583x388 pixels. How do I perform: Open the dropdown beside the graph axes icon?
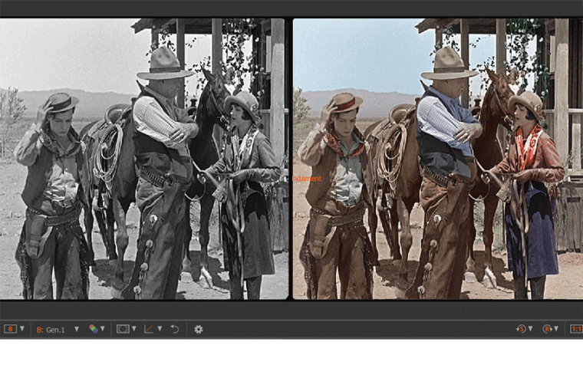point(160,329)
